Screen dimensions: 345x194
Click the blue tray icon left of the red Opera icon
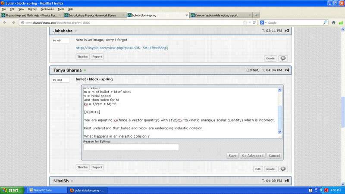point(321,190)
